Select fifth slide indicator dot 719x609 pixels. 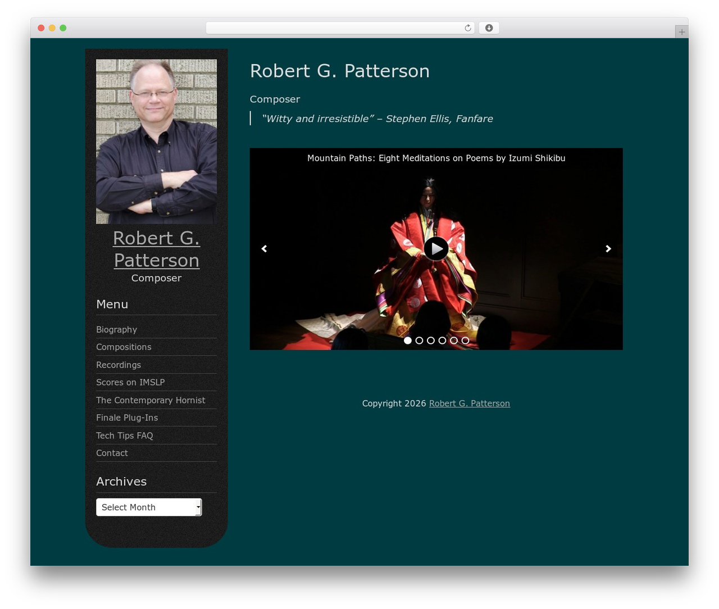454,340
